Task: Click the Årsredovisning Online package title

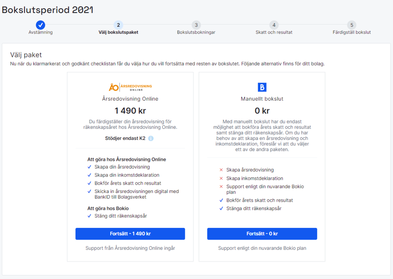Action: 130,99
